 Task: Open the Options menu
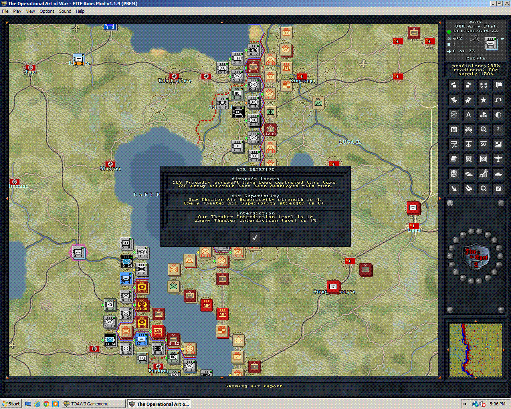47,11
